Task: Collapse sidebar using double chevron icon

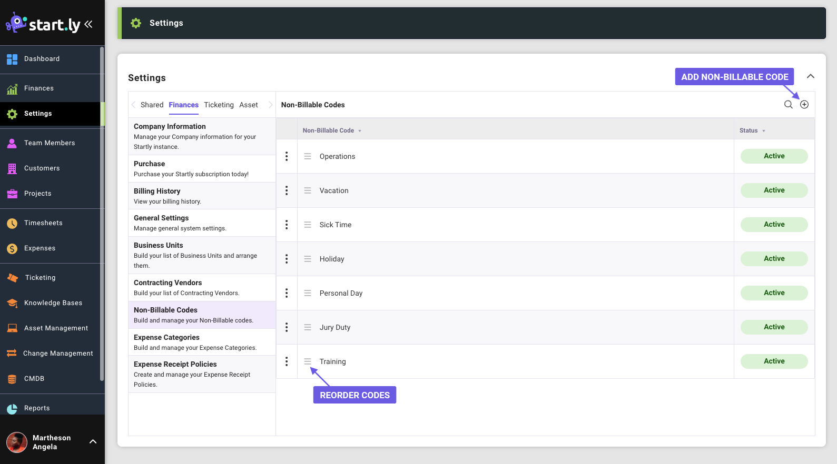Action: 88,24
